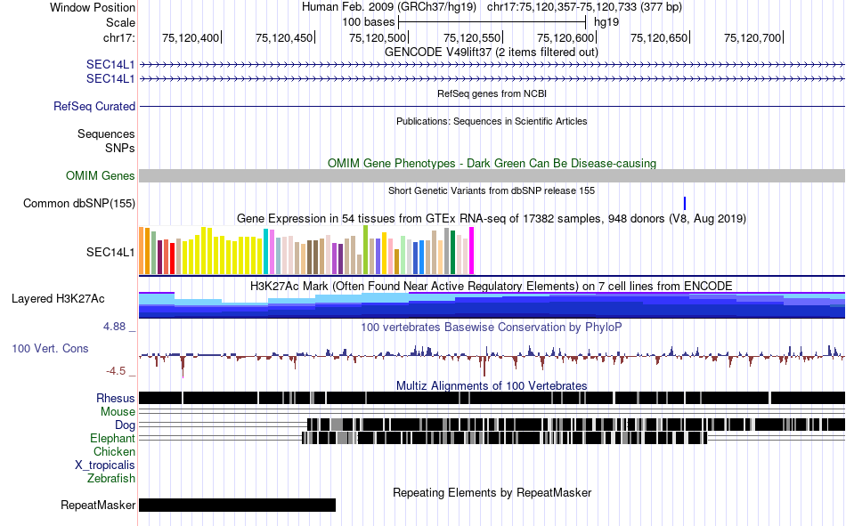Open Repeating Elements by RepeatMasker title
This screenshot has height=526, width=846.
coord(492,492)
